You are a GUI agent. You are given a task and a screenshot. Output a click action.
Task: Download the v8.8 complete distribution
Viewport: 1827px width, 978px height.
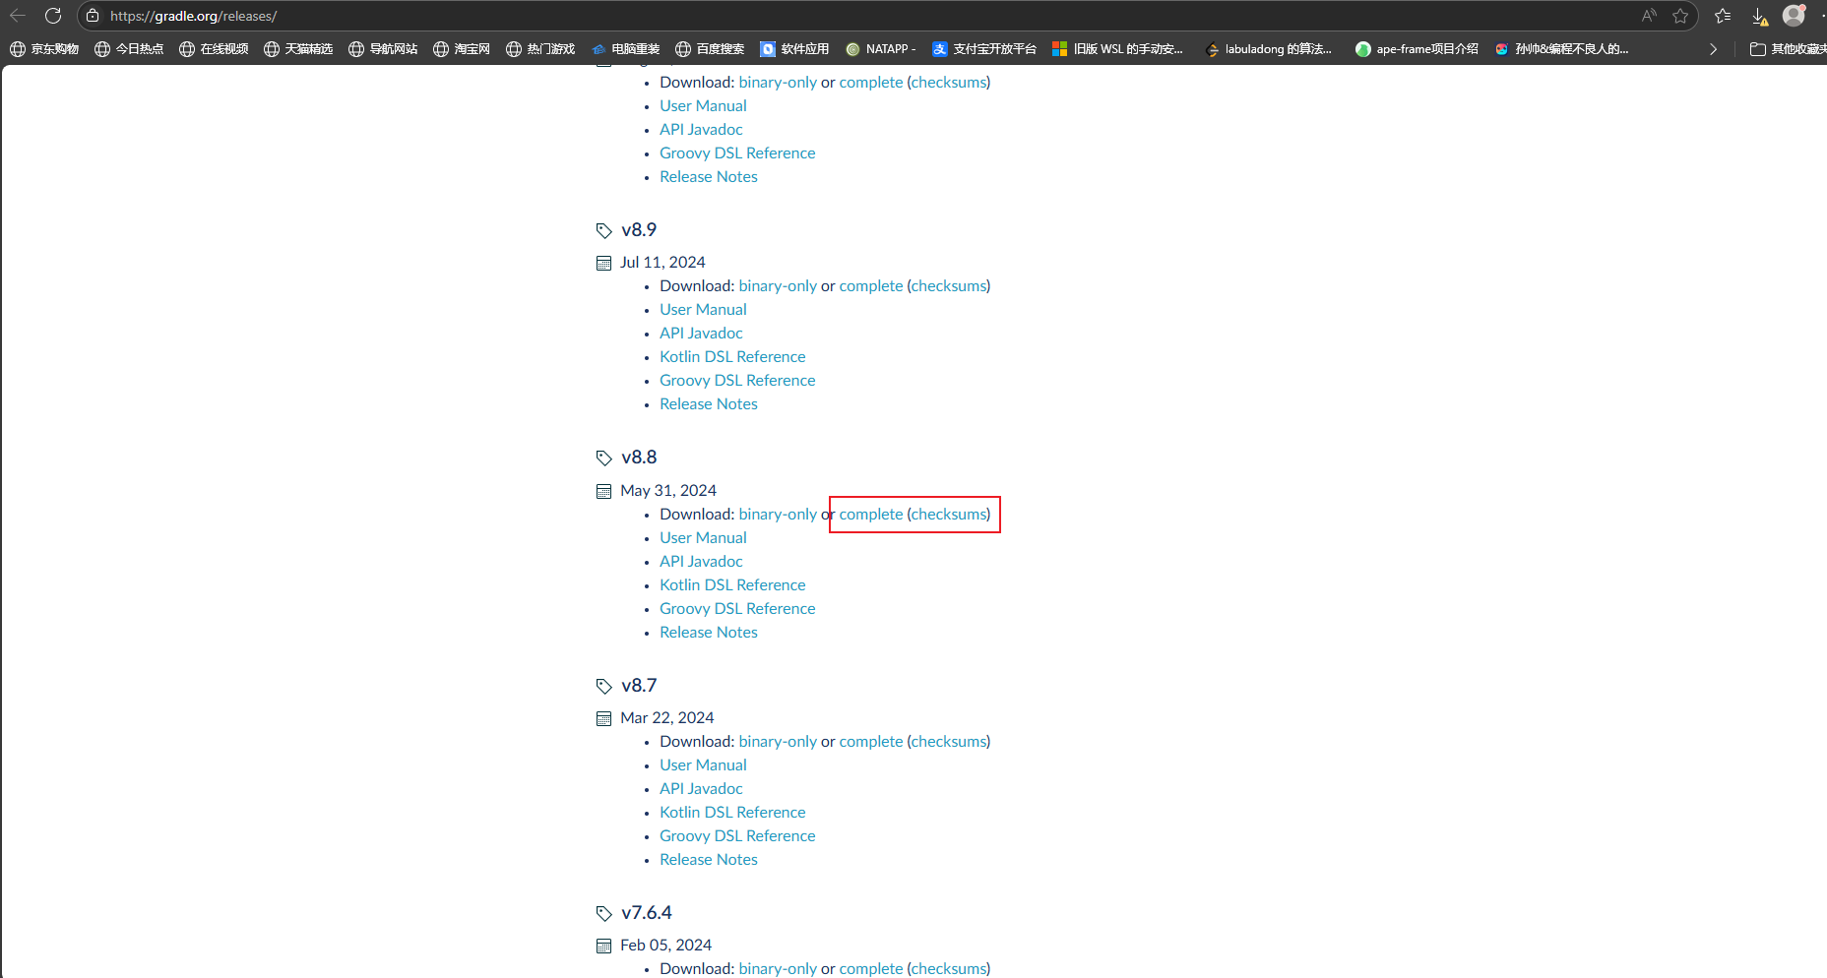(x=870, y=514)
